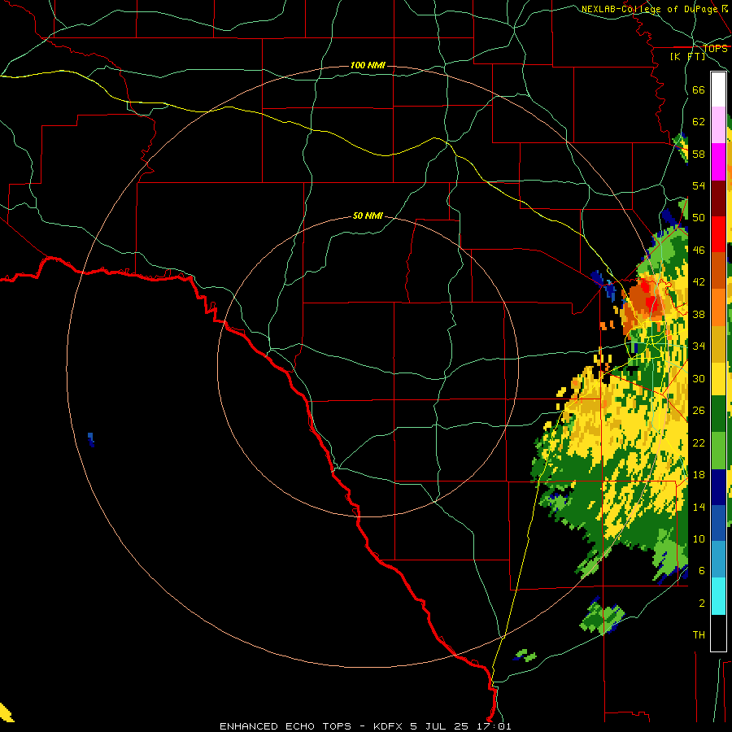732x732 pixels.
Task: Click the legend value 34
Action: click(699, 346)
